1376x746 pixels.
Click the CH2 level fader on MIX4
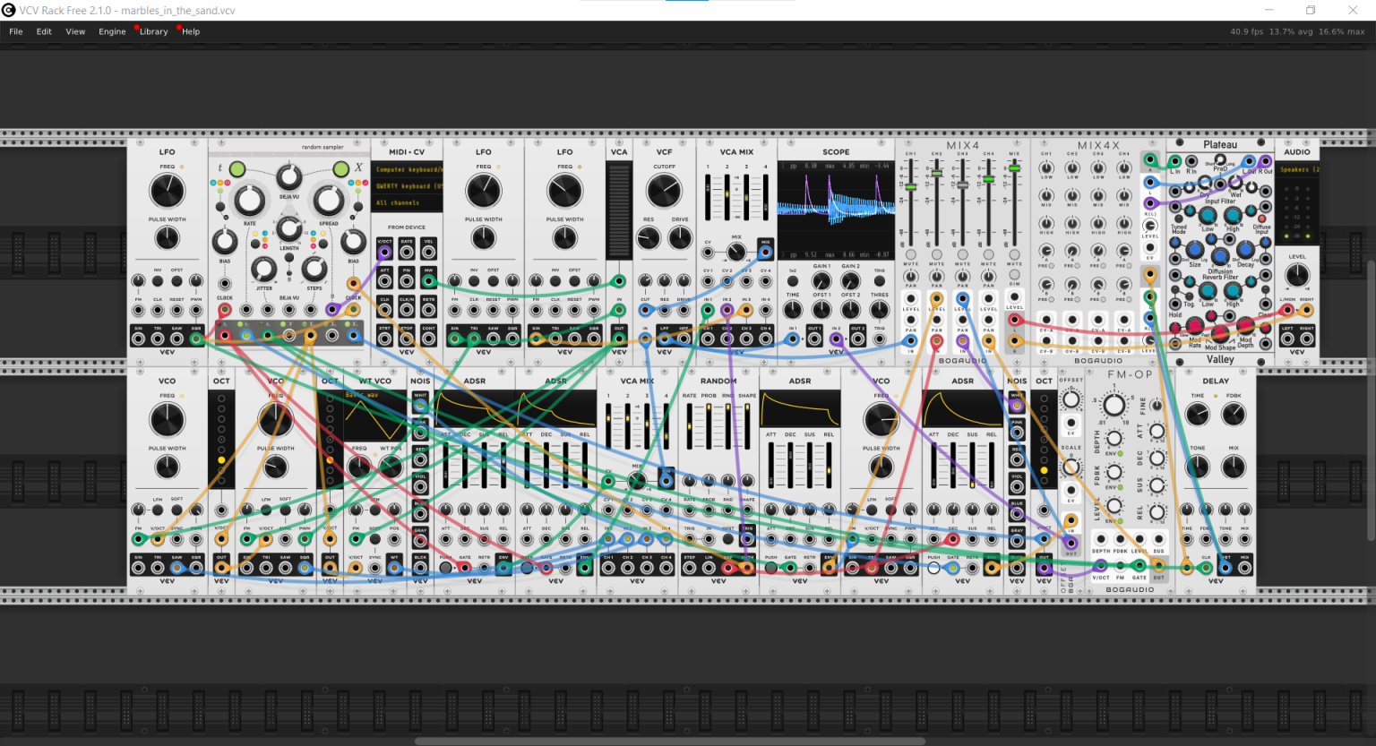pyautogui.click(x=937, y=174)
